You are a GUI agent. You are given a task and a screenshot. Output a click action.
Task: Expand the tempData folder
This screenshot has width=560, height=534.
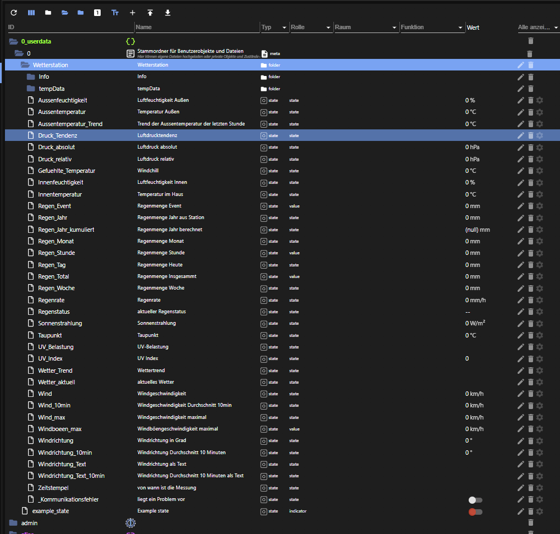pyautogui.click(x=31, y=89)
